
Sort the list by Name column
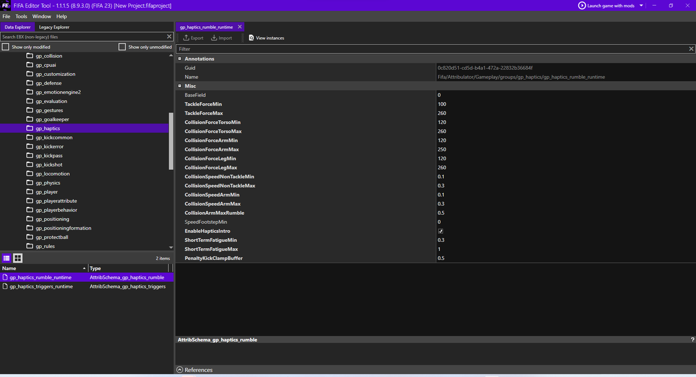(x=43, y=268)
